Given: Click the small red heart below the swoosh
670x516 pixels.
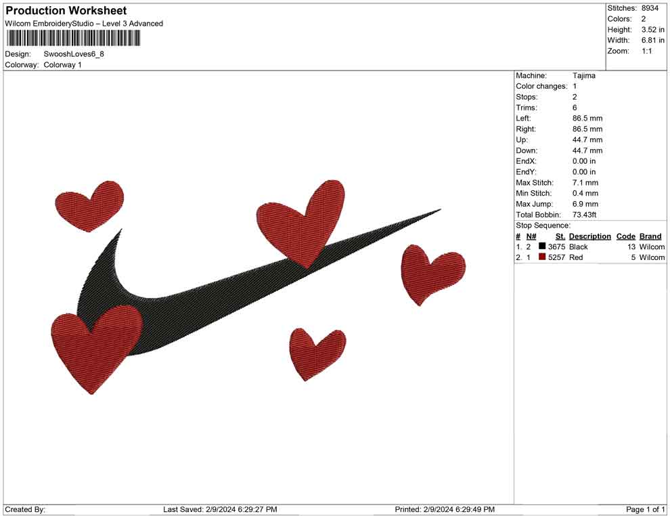Looking at the screenshot, I should 317,353.
